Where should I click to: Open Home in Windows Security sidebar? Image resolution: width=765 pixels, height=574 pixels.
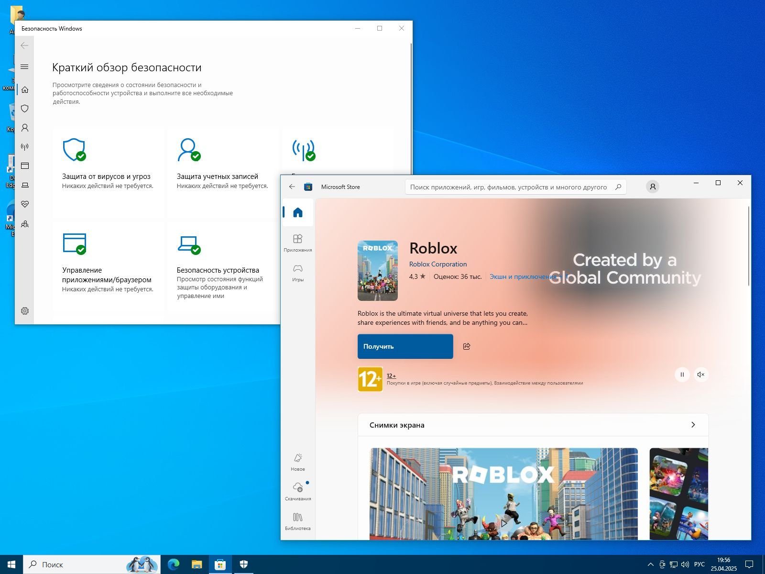click(25, 89)
